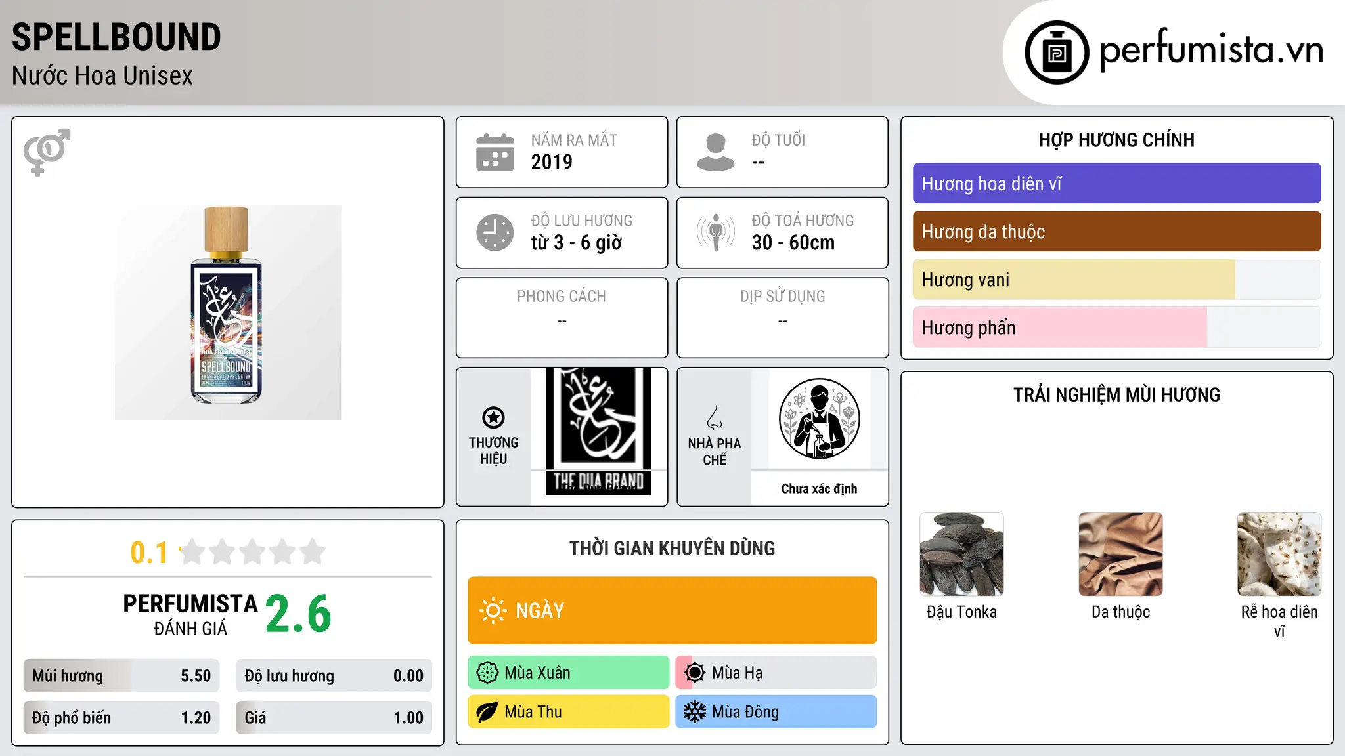Open The Dua Brand logo image
Viewport: 1345px width, 756px height.
click(x=598, y=431)
